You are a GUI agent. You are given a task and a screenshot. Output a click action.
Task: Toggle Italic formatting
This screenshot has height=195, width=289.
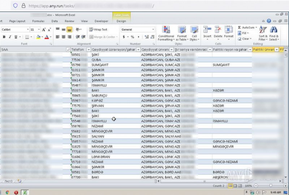(x=10, y=37)
